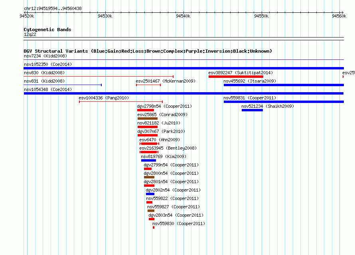
Task: Open dgv2799n54 (Cooper2011) variant
Action: click(171, 165)
